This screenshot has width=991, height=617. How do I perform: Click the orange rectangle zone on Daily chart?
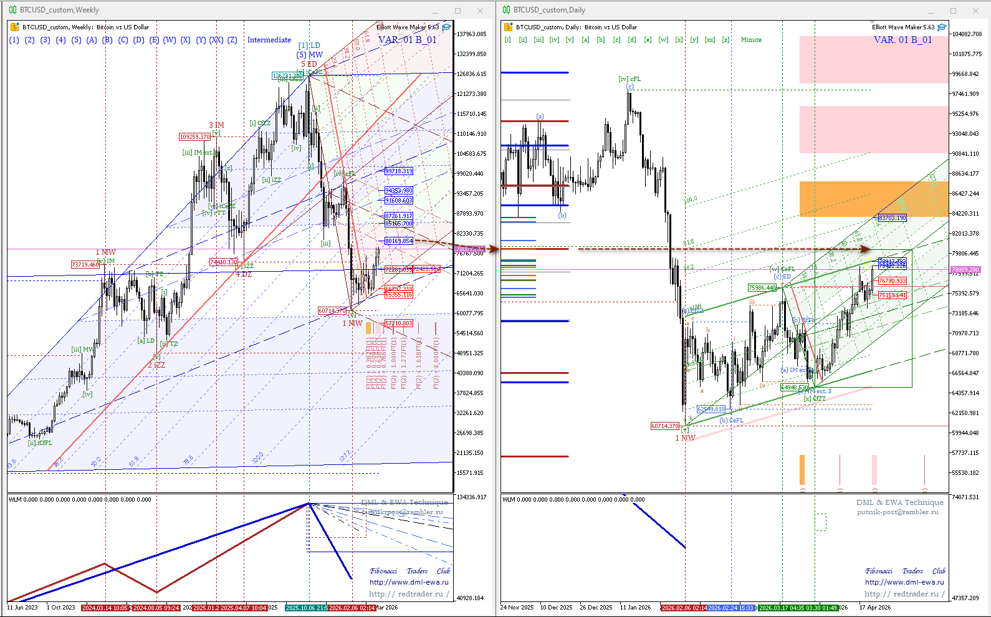tap(873, 199)
